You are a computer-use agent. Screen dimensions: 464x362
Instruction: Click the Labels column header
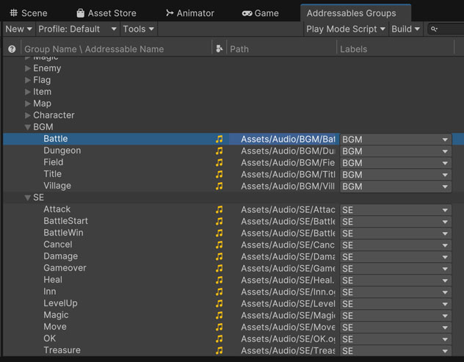pyautogui.click(x=354, y=49)
